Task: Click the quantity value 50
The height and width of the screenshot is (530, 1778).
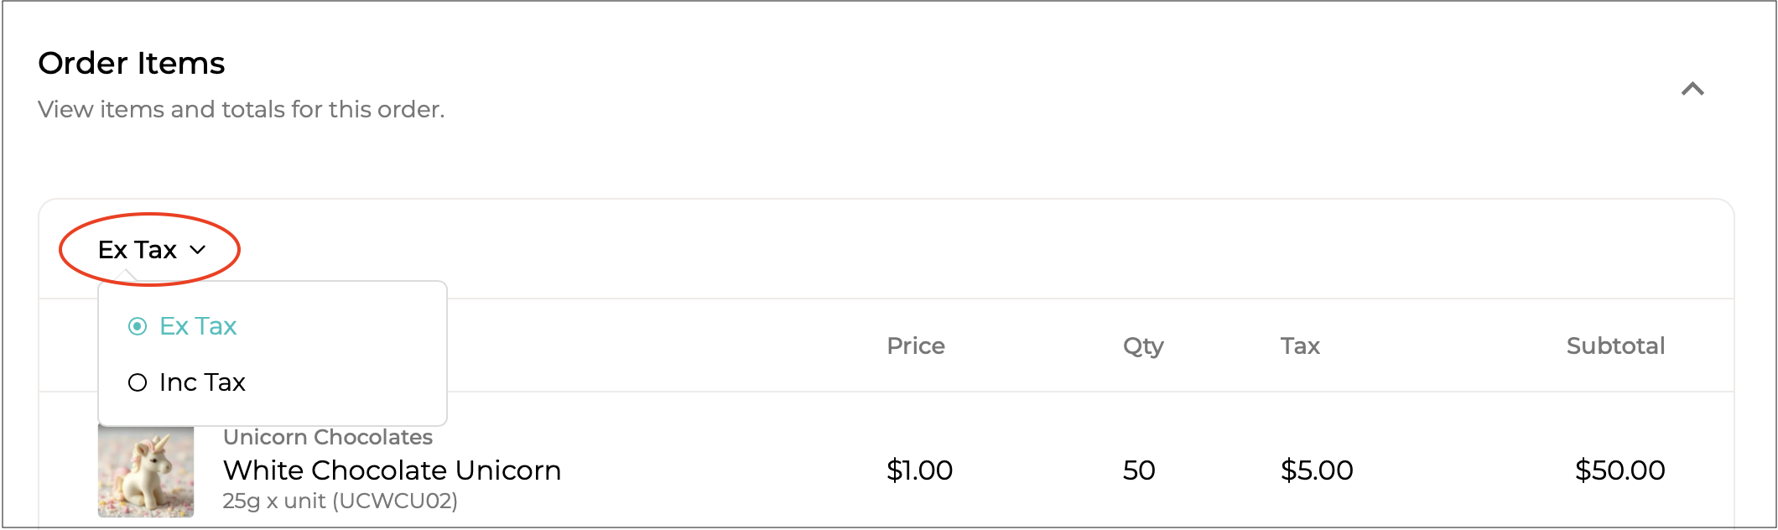Action: [x=1139, y=470]
